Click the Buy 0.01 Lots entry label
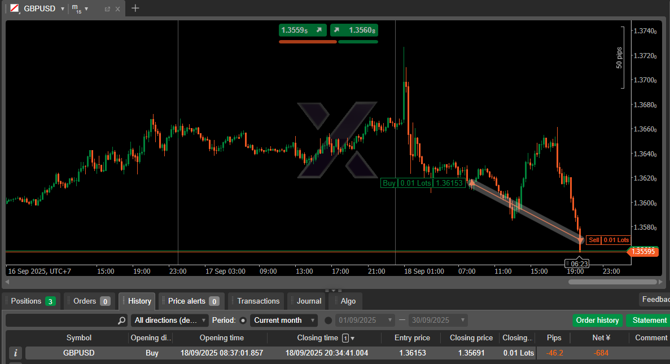 pos(423,183)
